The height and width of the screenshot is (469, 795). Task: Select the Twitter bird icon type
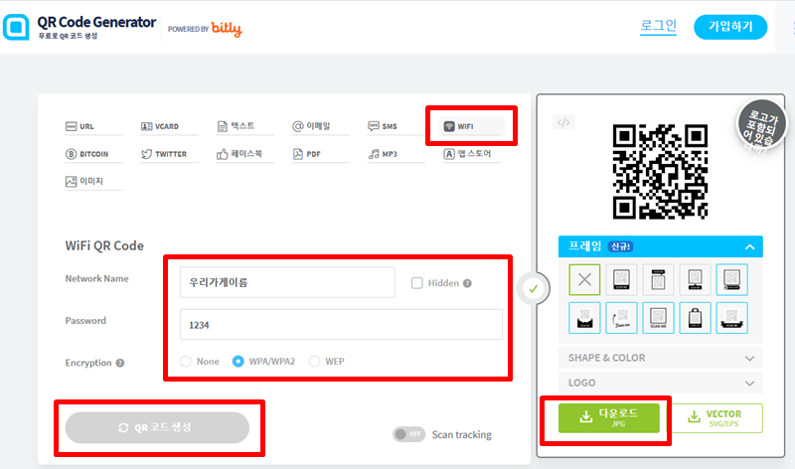pyautogui.click(x=146, y=154)
